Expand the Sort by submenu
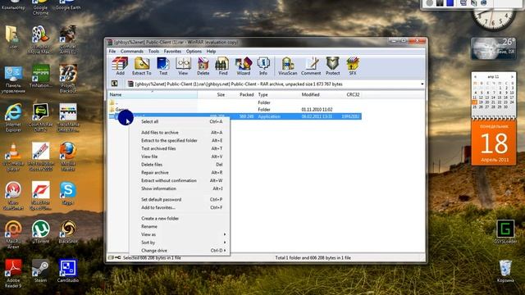The width and height of the screenshot is (525, 295). 180,243
